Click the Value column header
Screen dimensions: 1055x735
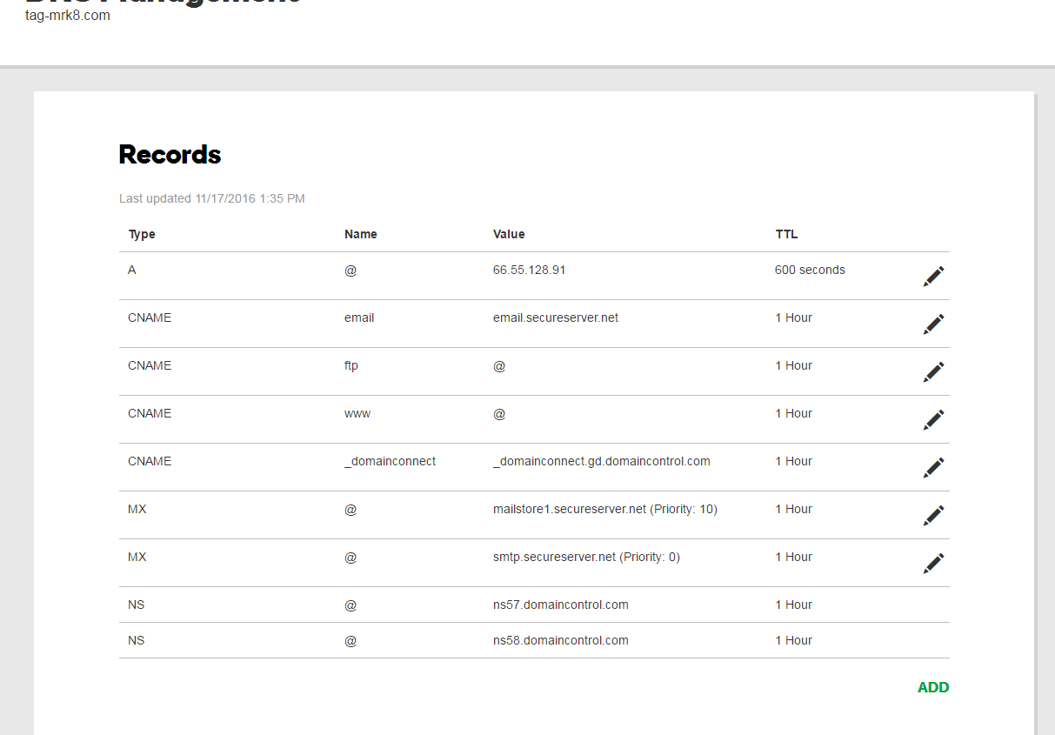click(x=509, y=234)
